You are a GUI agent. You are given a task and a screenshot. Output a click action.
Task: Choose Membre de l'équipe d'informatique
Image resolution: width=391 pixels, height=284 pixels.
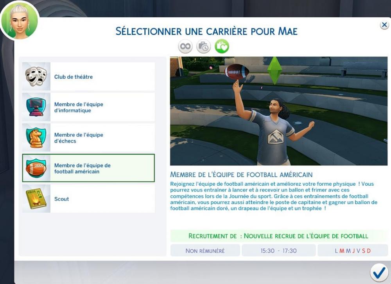[x=88, y=107]
